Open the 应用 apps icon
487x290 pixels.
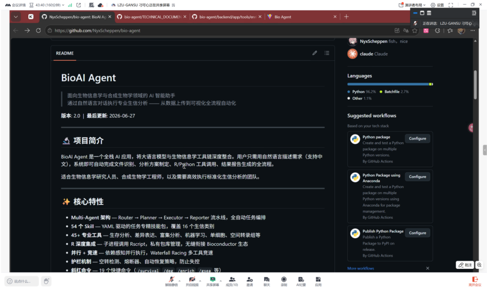pos(318,281)
